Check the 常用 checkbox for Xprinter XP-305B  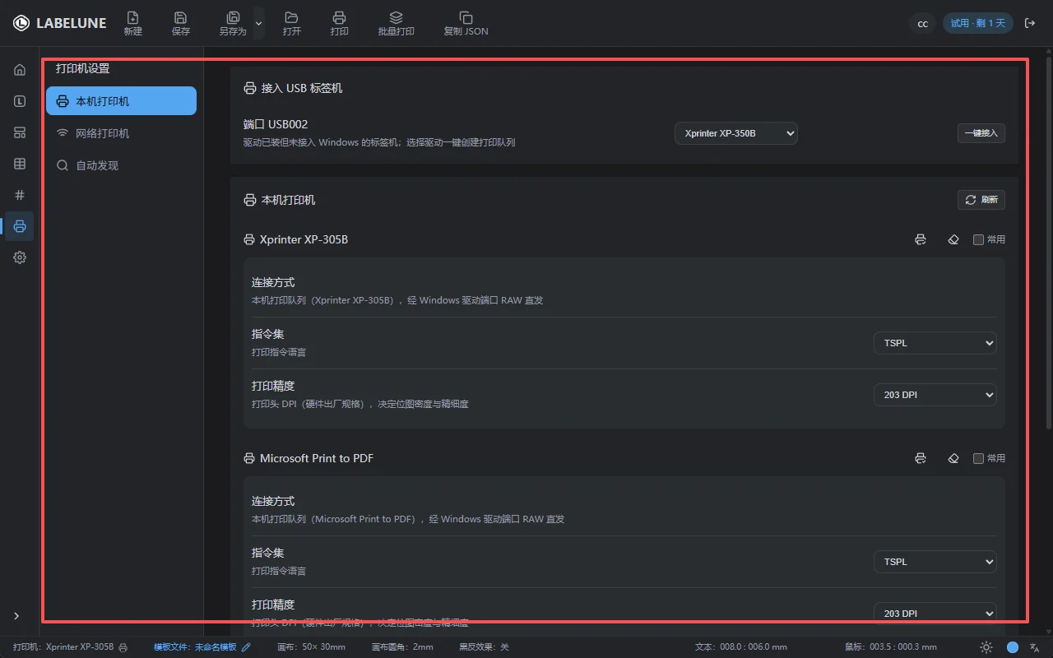click(x=978, y=239)
